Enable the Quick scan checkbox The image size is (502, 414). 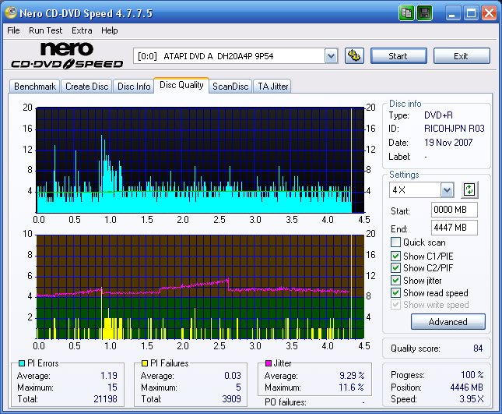pyautogui.click(x=396, y=242)
